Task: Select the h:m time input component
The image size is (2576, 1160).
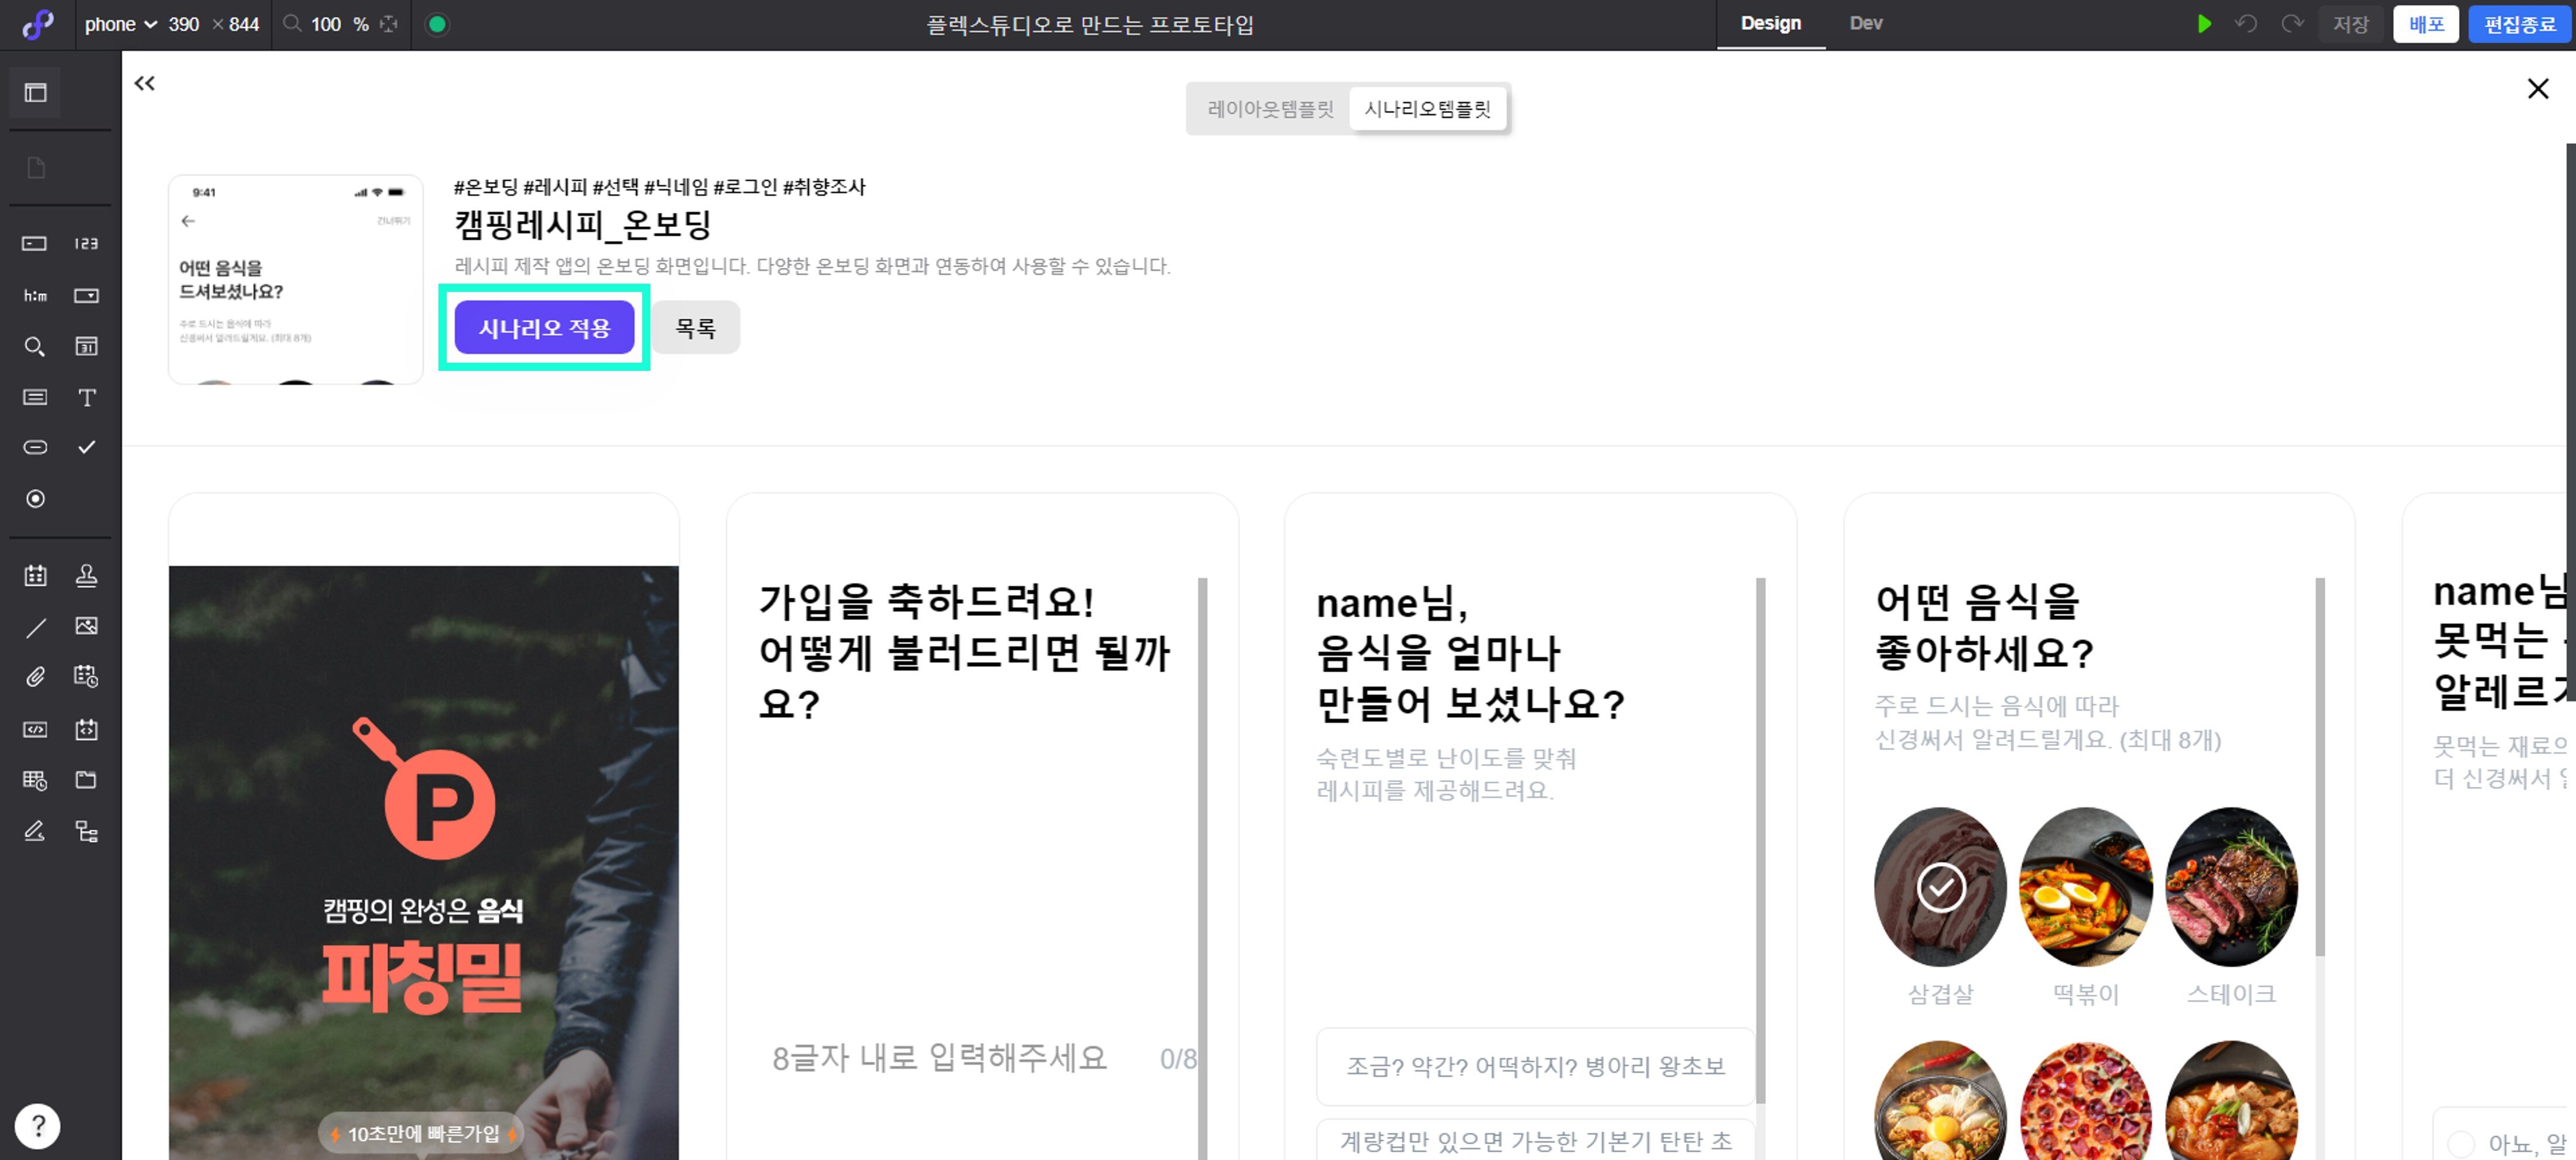Action: pos(35,296)
